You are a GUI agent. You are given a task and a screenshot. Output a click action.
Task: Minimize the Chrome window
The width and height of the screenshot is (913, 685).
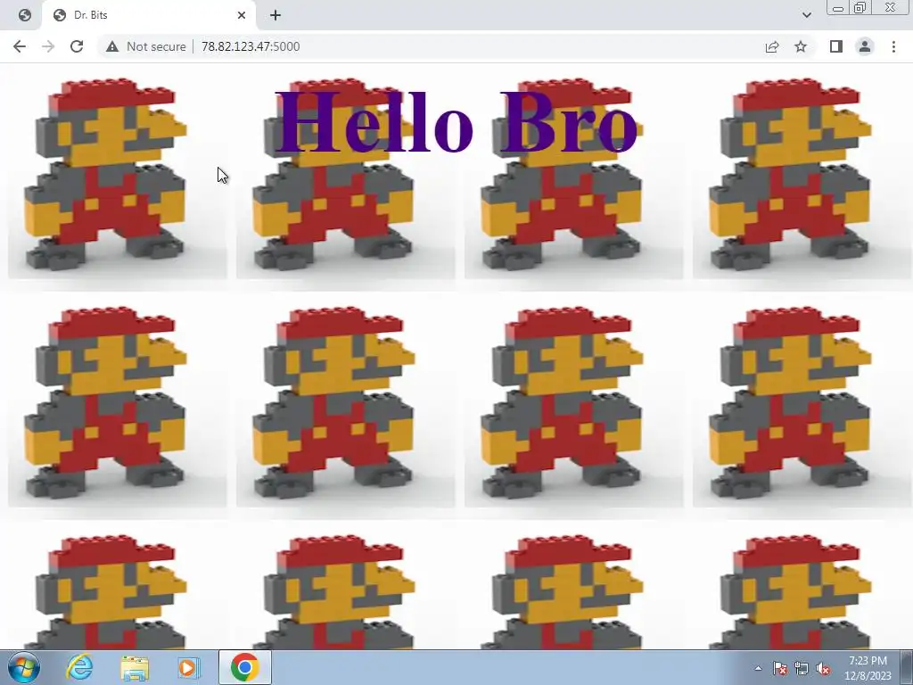(838, 7)
